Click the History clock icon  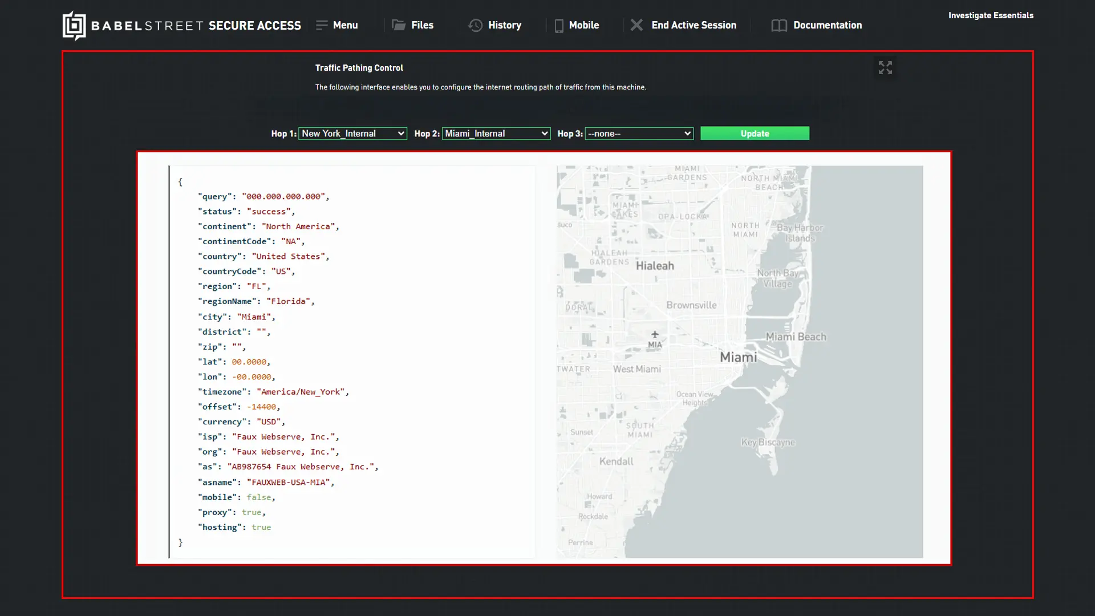(475, 25)
